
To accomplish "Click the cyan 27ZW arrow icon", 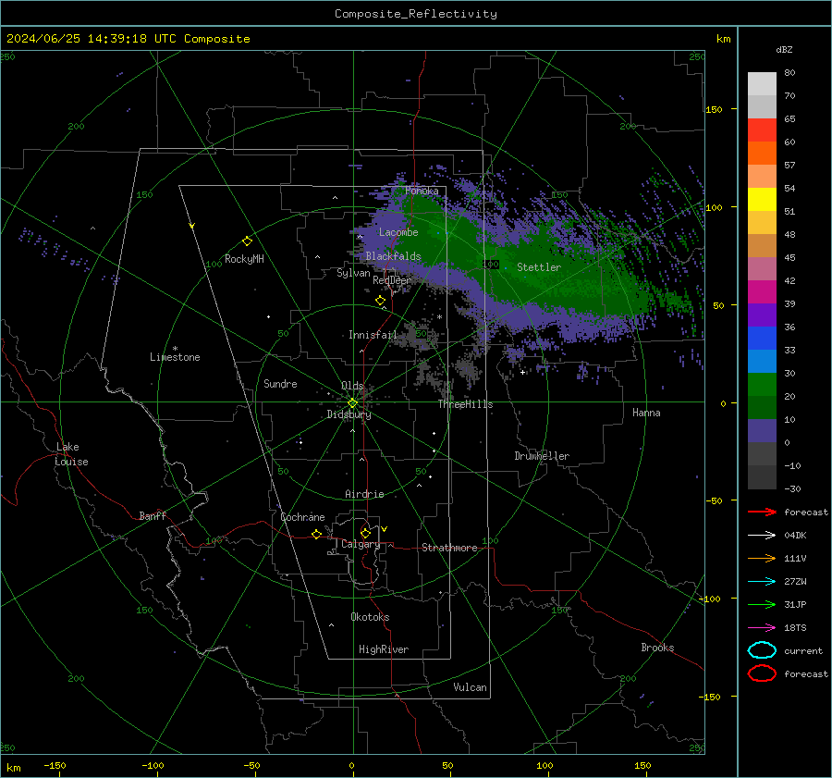I will click(x=762, y=582).
